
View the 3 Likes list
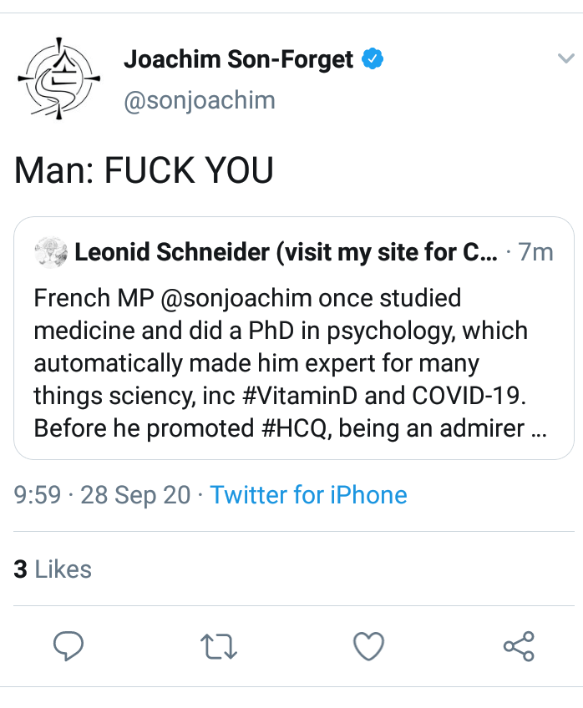[53, 569]
